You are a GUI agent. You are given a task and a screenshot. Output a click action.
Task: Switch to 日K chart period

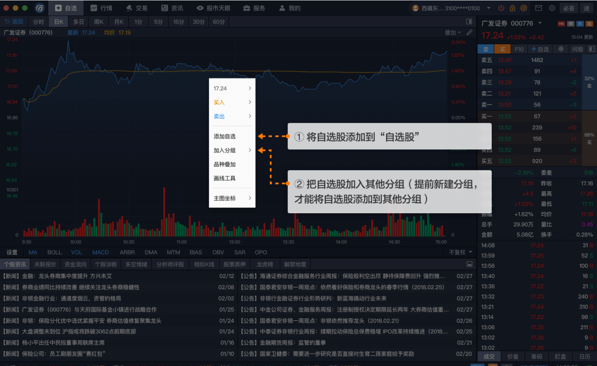coord(59,22)
